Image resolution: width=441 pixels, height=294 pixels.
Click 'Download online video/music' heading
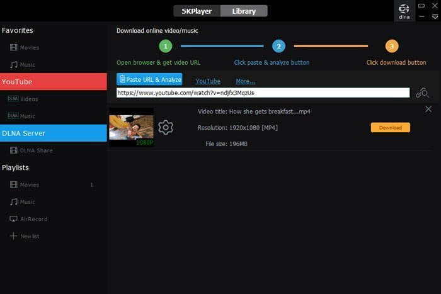pyautogui.click(x=157, y=31)
